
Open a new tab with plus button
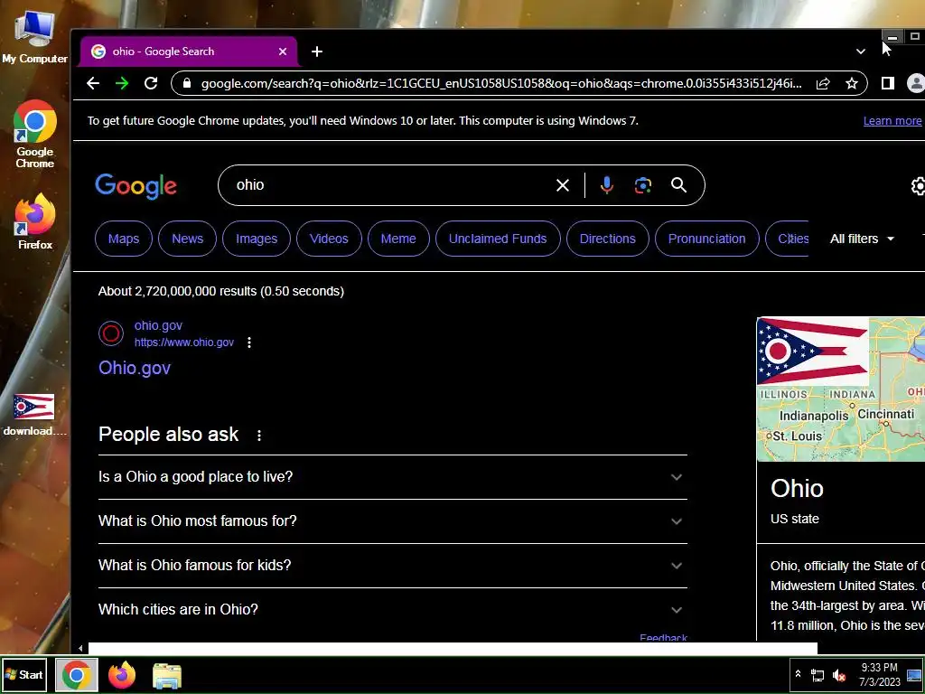coord(317,52)
